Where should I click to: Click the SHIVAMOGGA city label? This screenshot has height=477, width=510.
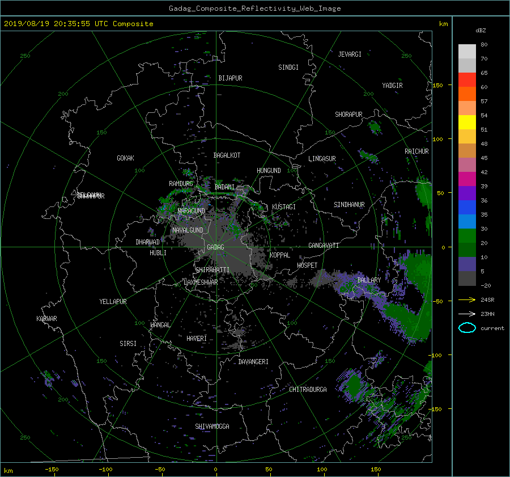pyautogui.click(x=212, y=427)
